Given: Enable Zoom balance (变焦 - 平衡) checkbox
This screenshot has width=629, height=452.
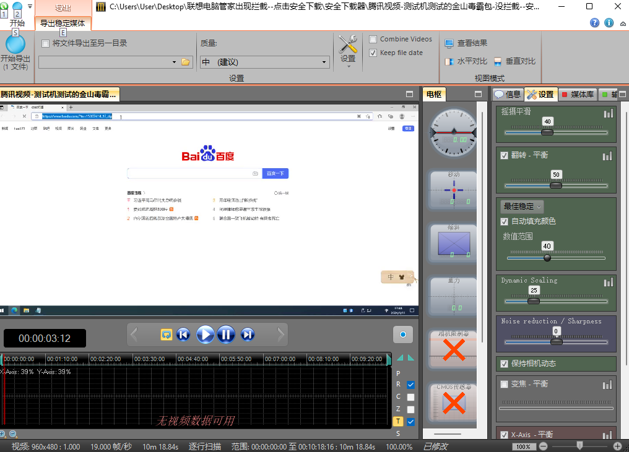Looking at the screenshot, I should (504, 384).
